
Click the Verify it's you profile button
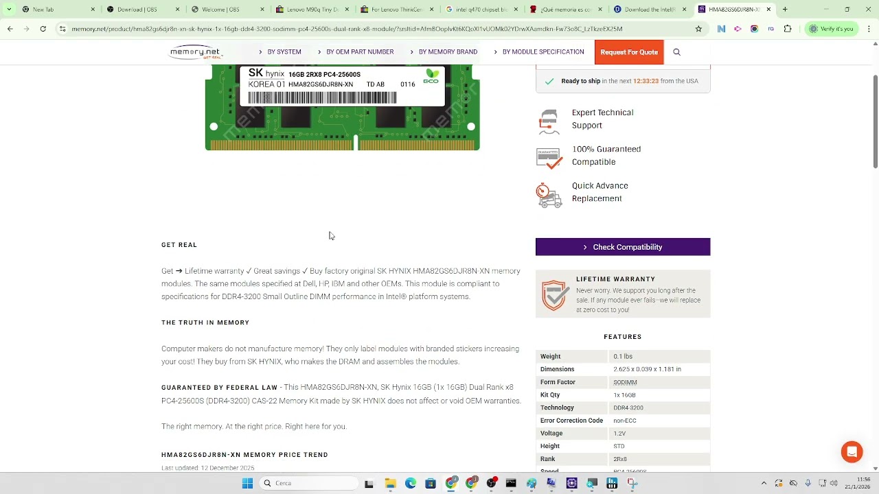coord(831,29)
